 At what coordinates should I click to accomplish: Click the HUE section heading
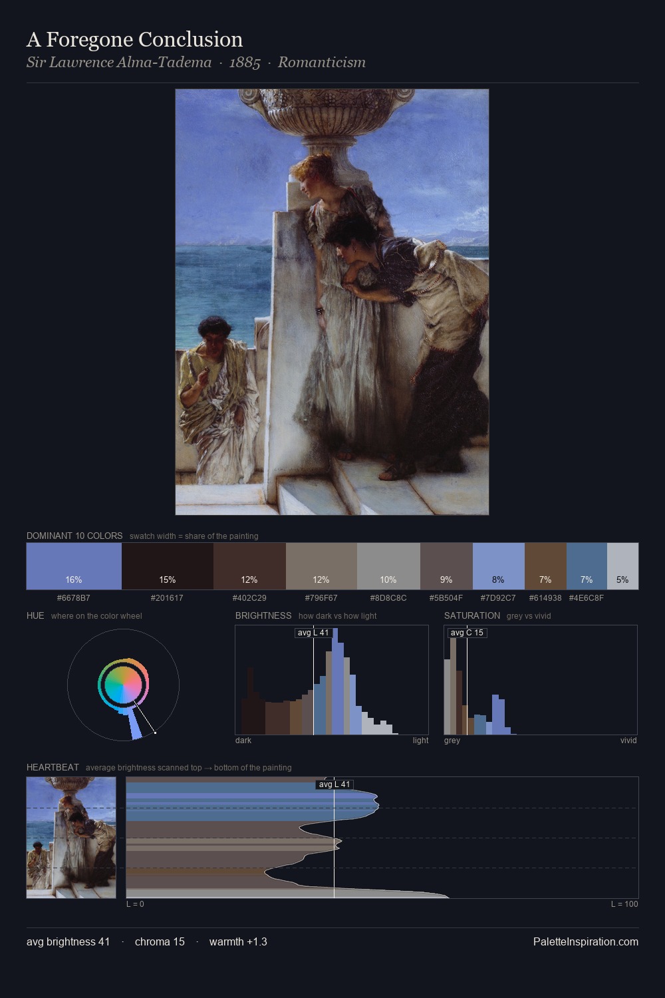coord(35,615)
